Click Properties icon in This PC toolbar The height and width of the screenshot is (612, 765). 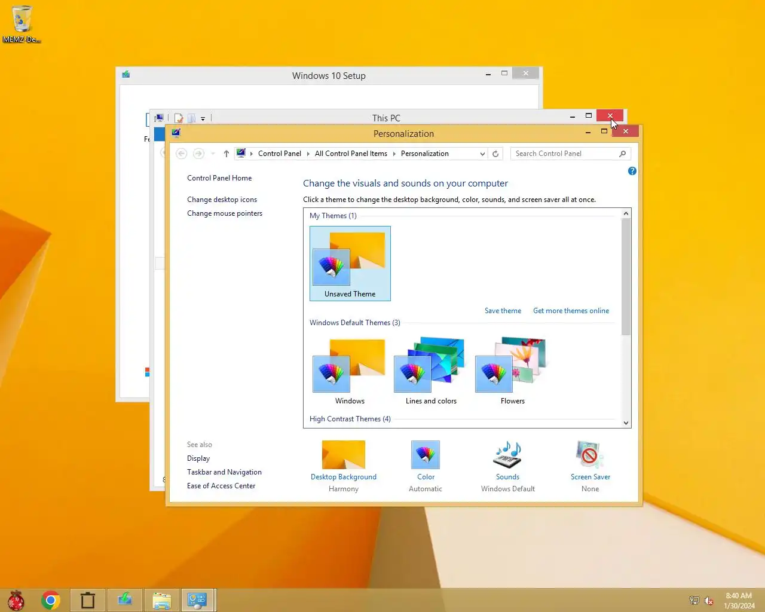(x=178, y=118)
